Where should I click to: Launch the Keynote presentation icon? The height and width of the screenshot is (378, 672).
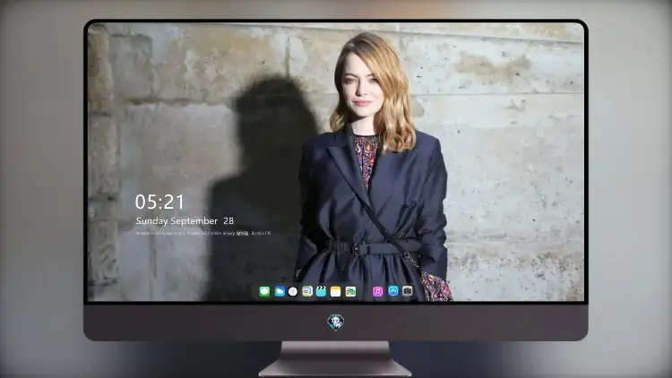coord(307,292)
